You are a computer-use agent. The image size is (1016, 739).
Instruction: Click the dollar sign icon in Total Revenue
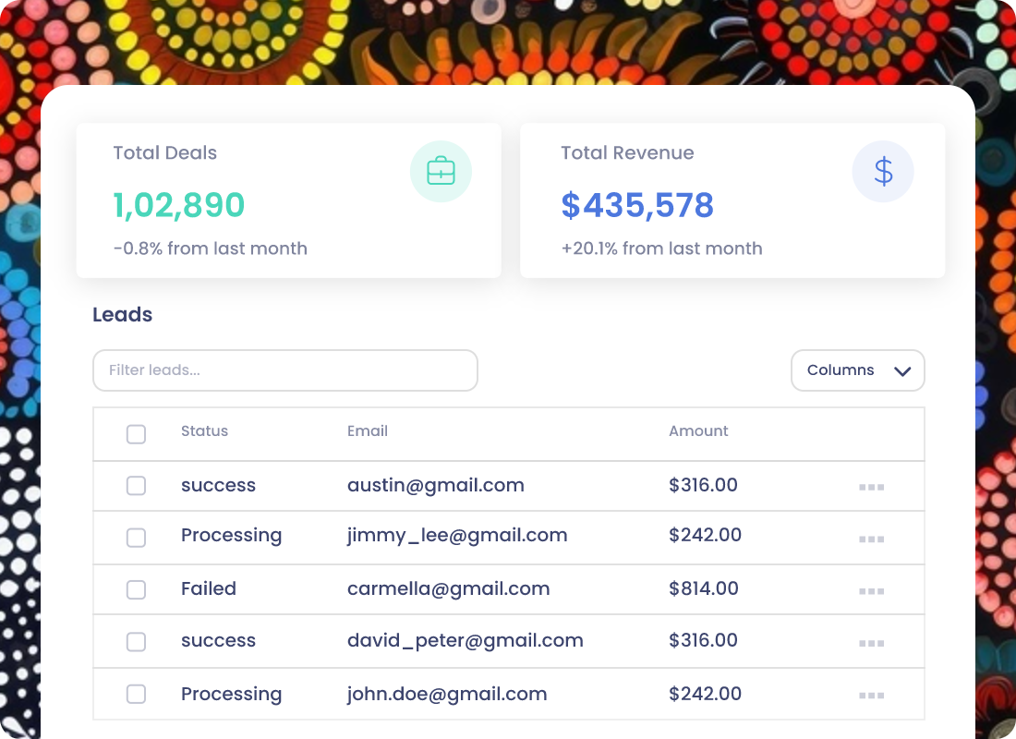pyautogui.click(x=882, y=171)
